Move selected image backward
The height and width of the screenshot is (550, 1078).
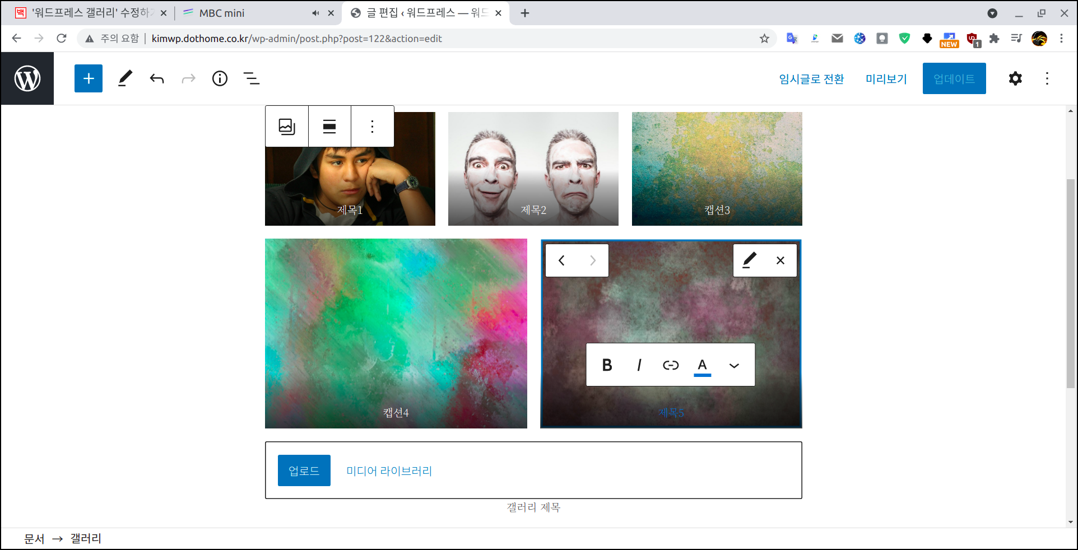(561, 260)
